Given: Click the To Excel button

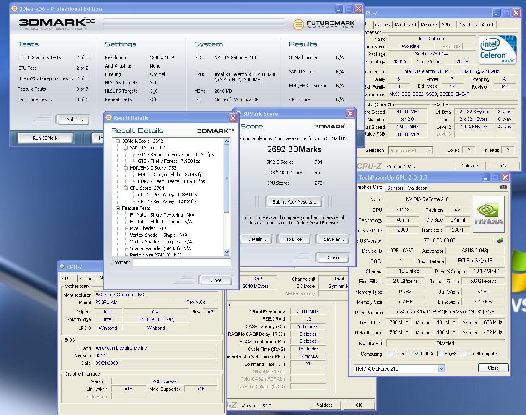Looking at the screenshot, I should (x=294, y=239).
